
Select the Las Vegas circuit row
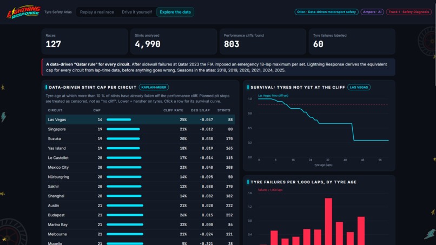(140, 120)
